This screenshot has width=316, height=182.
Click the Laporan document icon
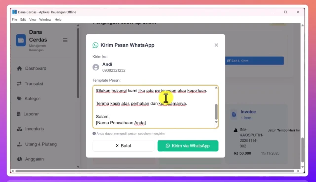tap(19, 114)
